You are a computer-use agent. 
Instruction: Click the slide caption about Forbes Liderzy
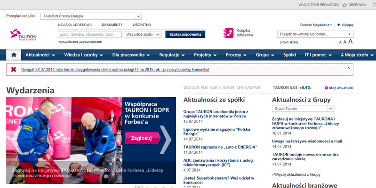point(88,173)
